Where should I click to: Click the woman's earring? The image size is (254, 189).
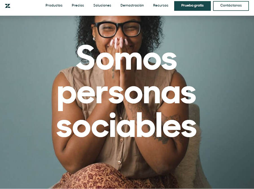(94, 39)
